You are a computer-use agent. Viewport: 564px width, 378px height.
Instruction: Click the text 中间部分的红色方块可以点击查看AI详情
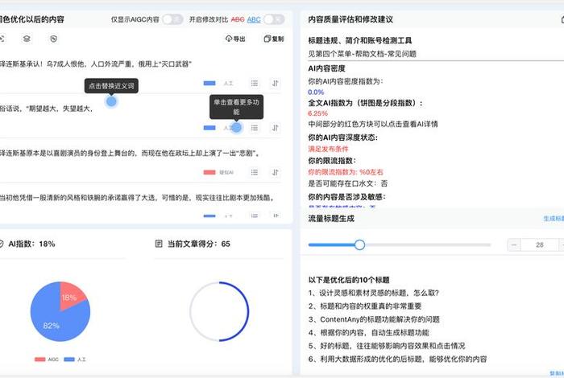pos(373,124)
